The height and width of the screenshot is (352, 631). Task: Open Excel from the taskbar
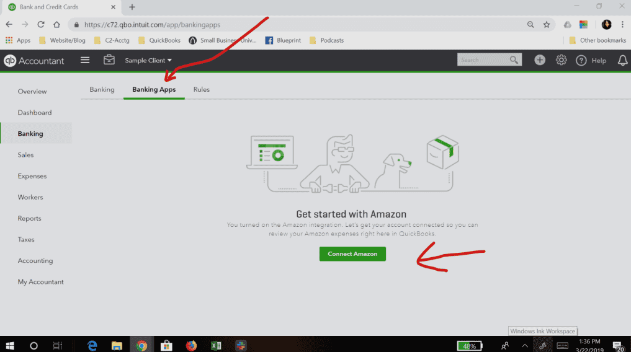pos(216,346)
